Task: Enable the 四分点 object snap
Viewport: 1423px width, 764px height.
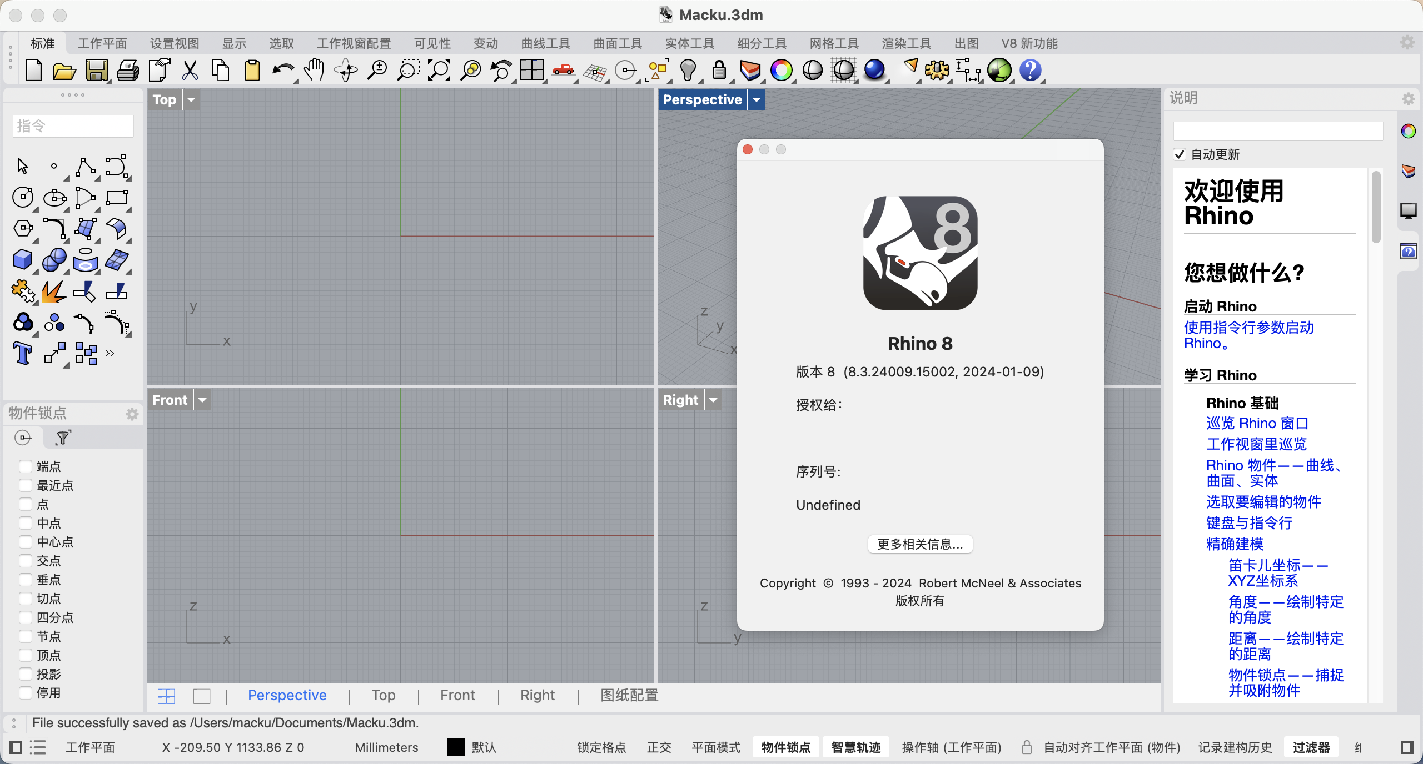Action: click(25, 617)
